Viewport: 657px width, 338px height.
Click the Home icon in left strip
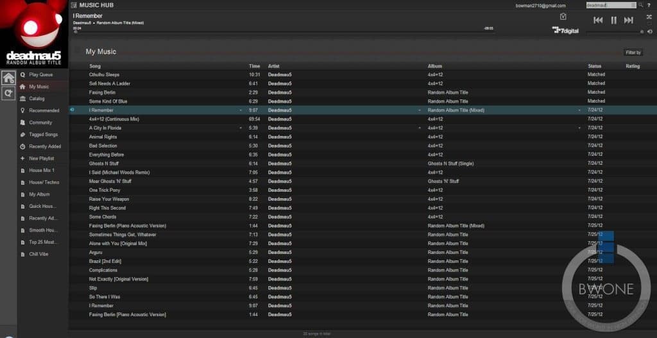tap(8, 78)
